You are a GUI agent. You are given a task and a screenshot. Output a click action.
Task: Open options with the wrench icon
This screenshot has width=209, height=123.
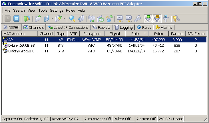(x=137, y=19)
